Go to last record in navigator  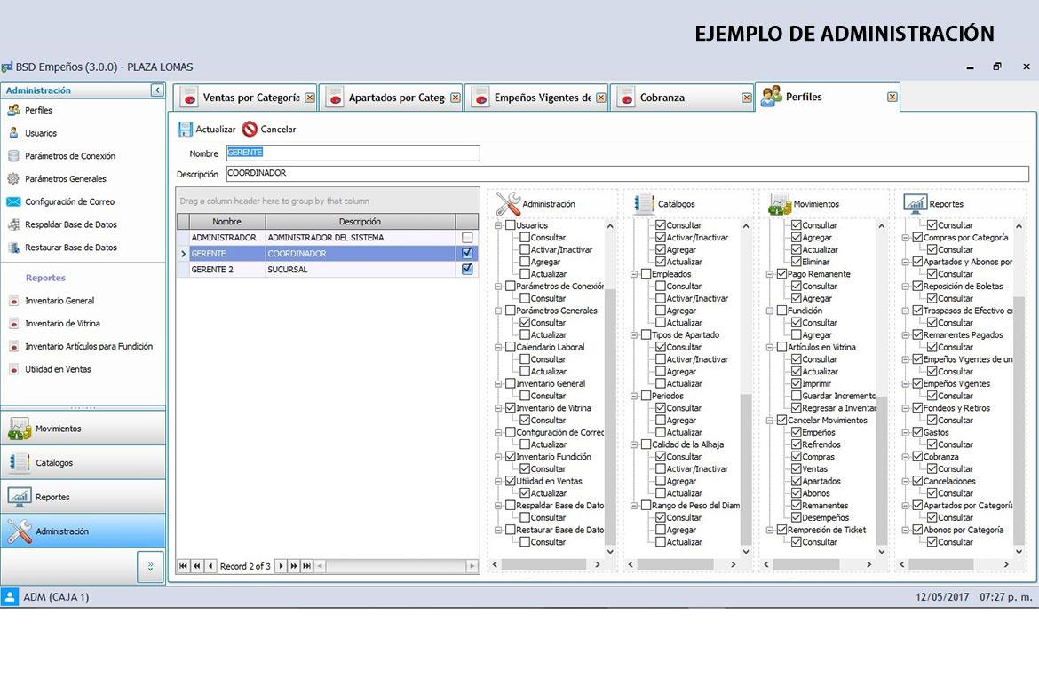click(x=306, y=566)
